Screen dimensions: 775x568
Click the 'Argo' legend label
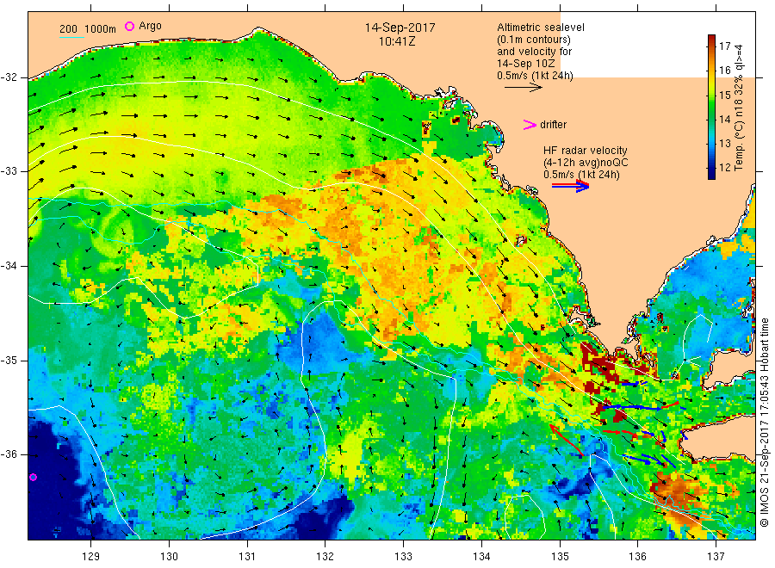click(150, 26)
